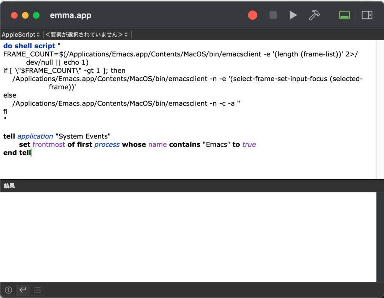Image resolution: width=384 pixels, height=298 pixels.
Task: Click the 'name' property keyword
Action: [157, 145]
